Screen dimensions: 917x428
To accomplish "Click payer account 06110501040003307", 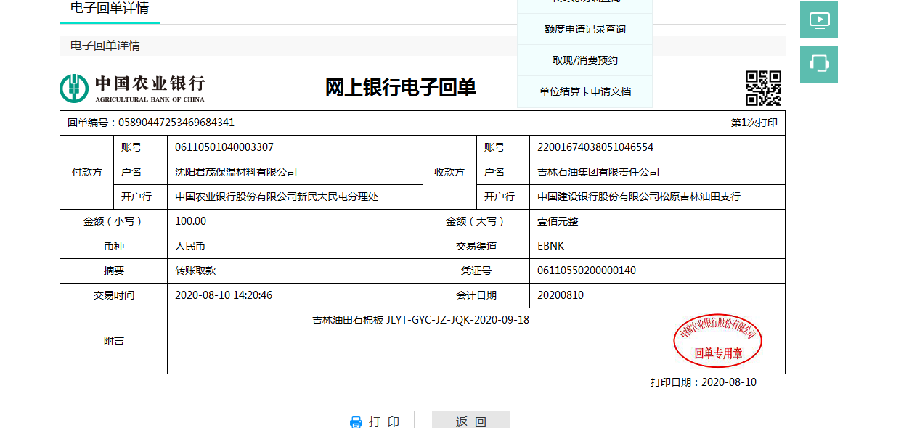I will click(x=224, y=147).
